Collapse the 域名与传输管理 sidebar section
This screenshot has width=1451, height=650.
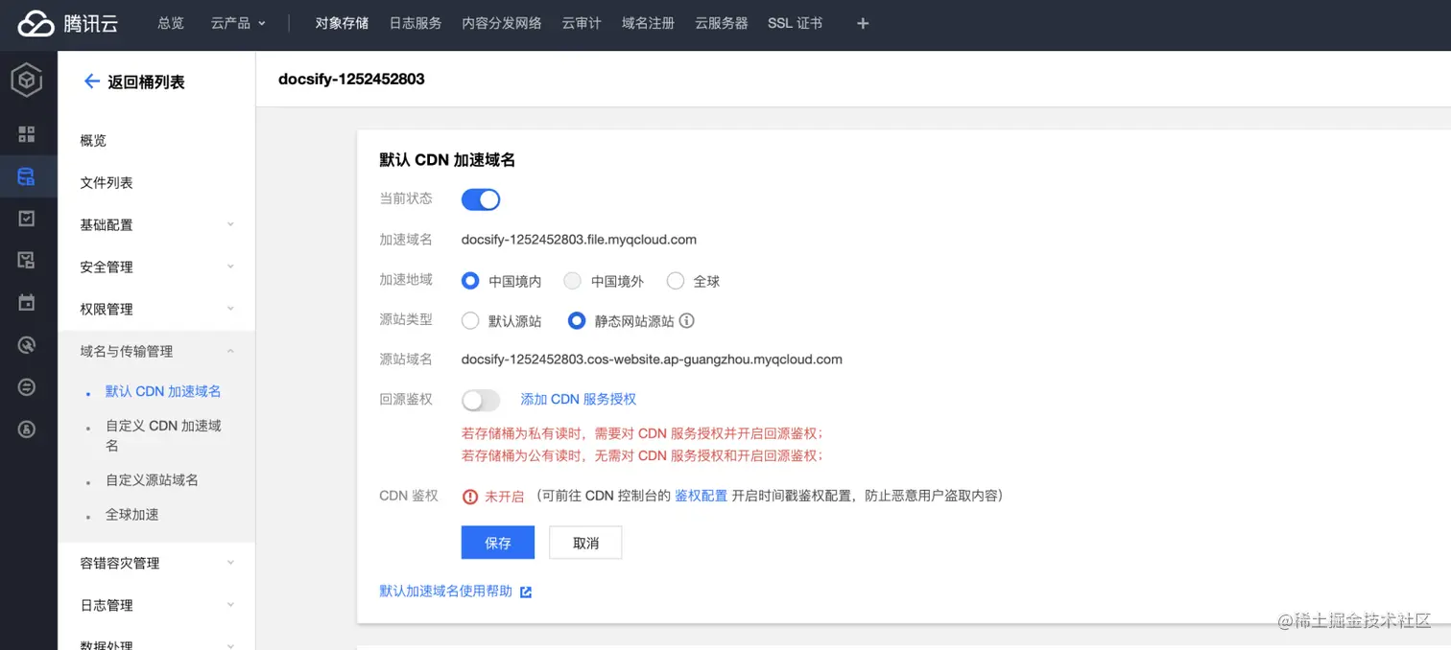[157, 351]
